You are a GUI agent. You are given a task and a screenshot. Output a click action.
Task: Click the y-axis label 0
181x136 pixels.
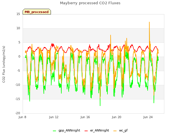pyautogui.click(x=19, y=57)
